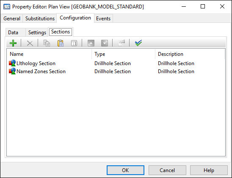
Task: Click the Move Down arrow icon
Action: [x=105, y=43]
